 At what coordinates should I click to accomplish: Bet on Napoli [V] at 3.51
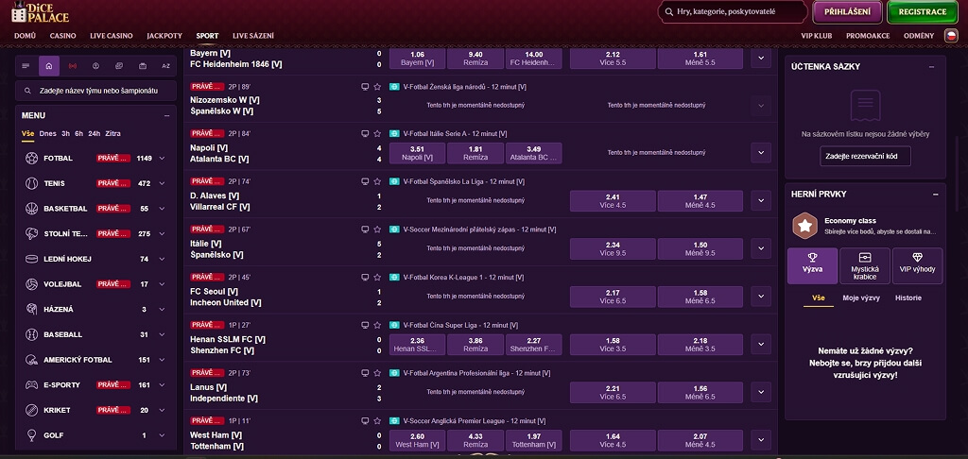click(x=417, y=153)
